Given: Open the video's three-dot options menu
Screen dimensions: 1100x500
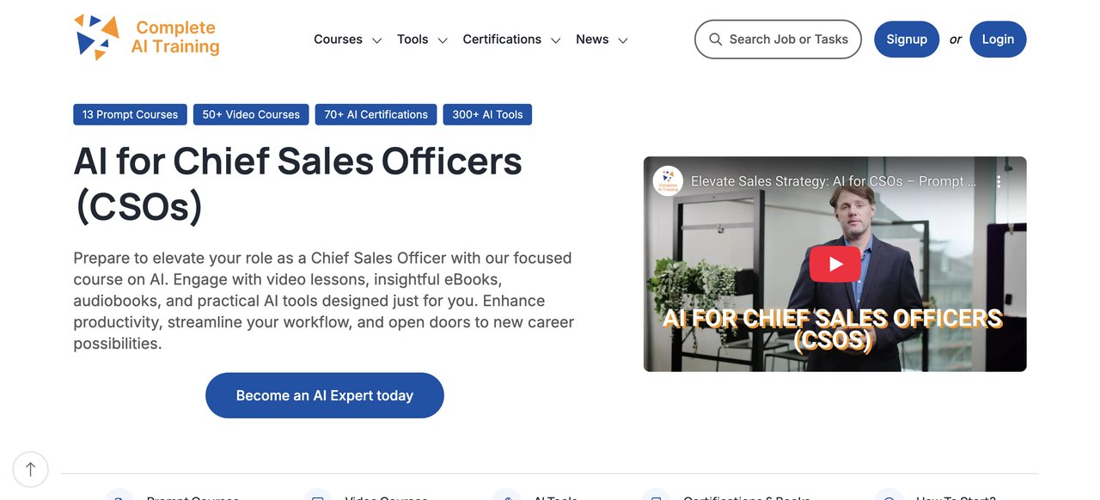Looking at the screenshot, I should coord(999,182).
